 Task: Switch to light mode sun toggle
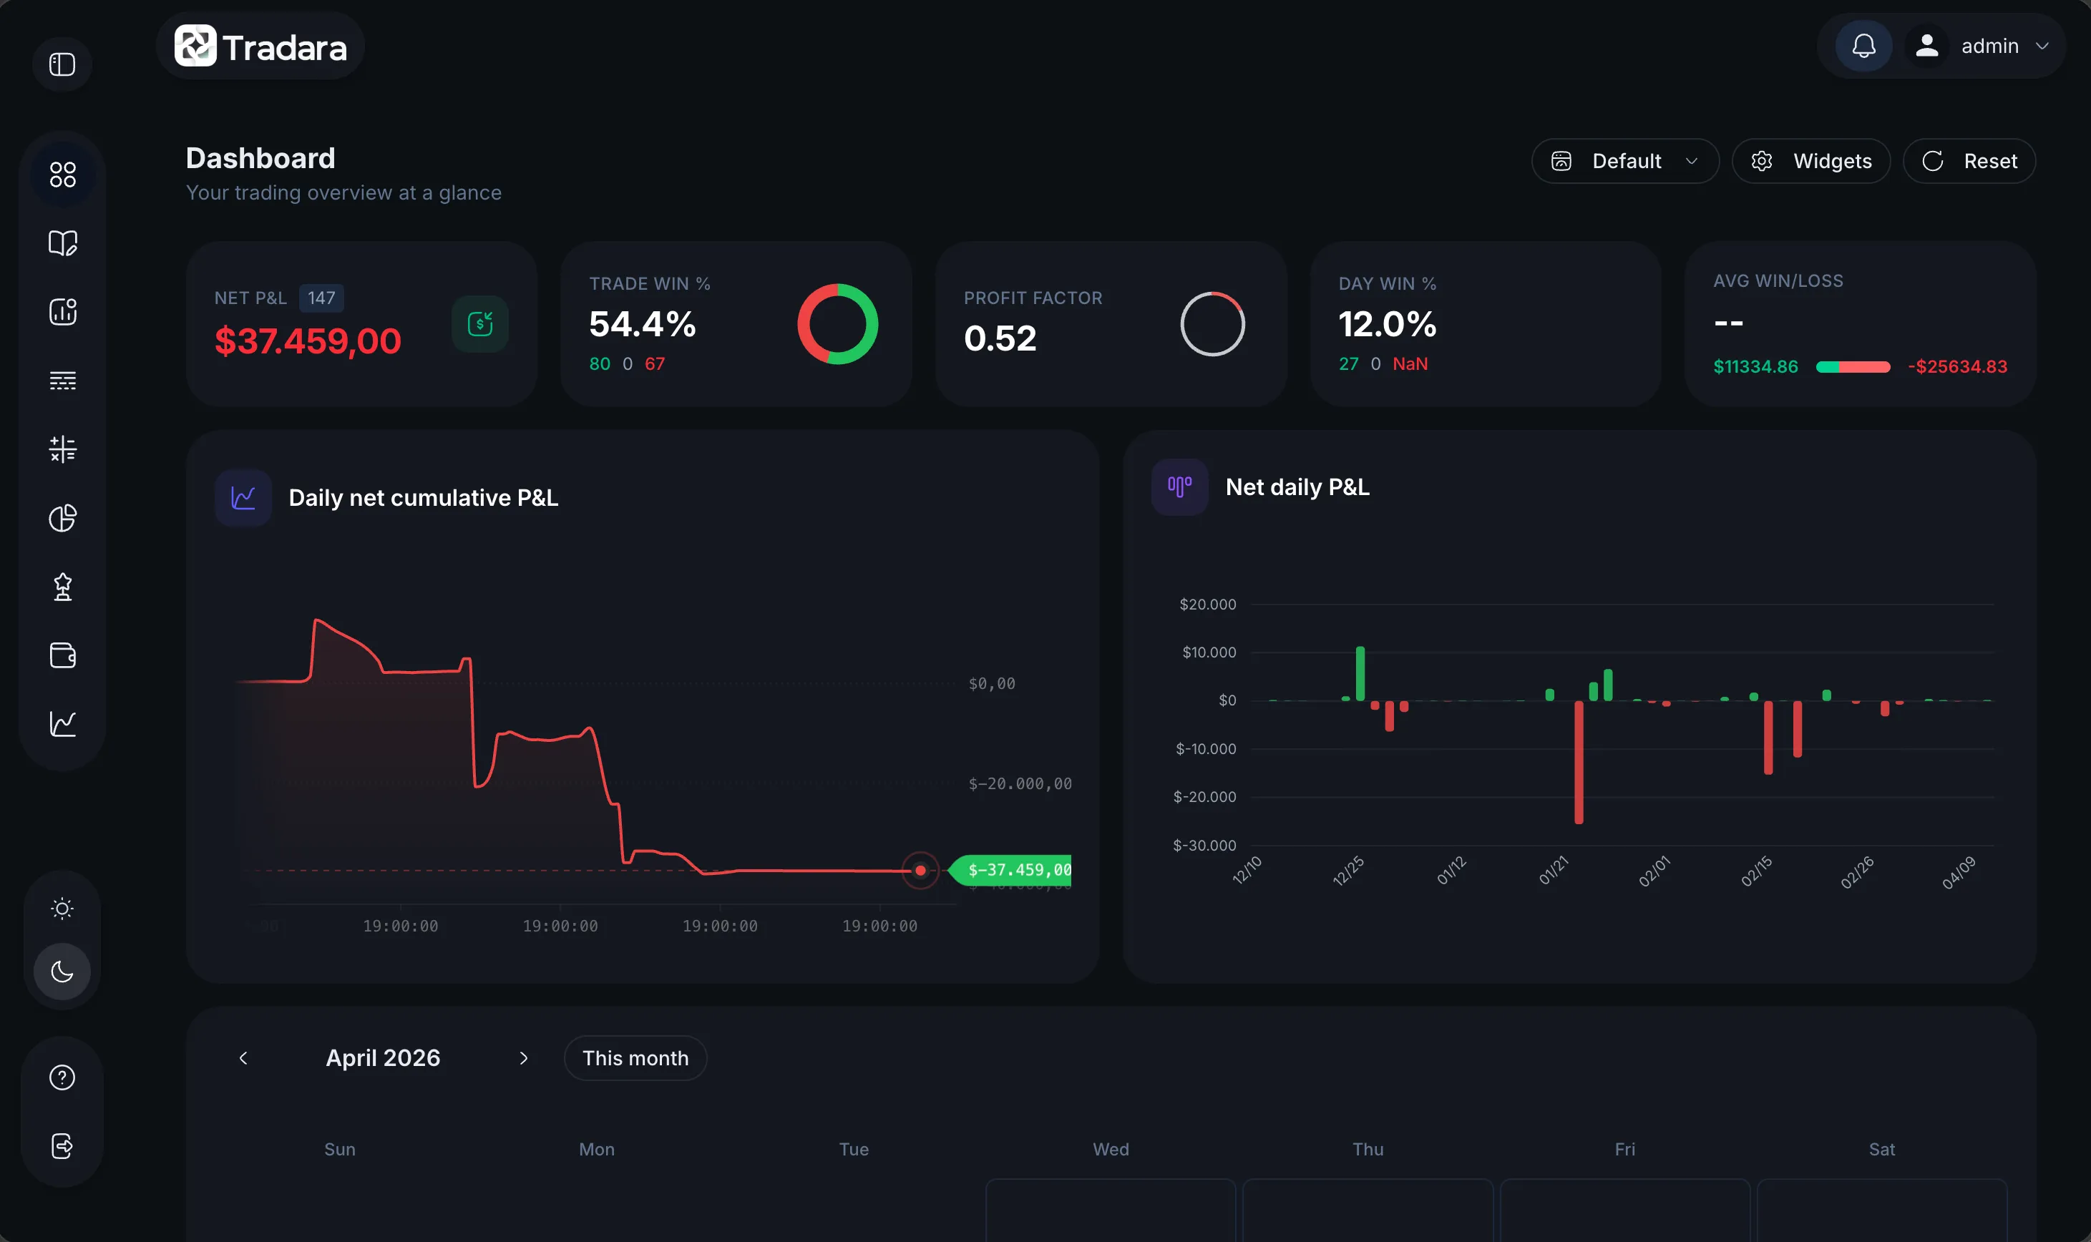[63, 908]
